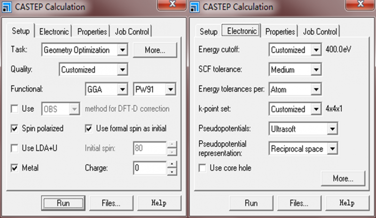Click CASTEP window icon in right dialog title bar

(x=195, y=7)
